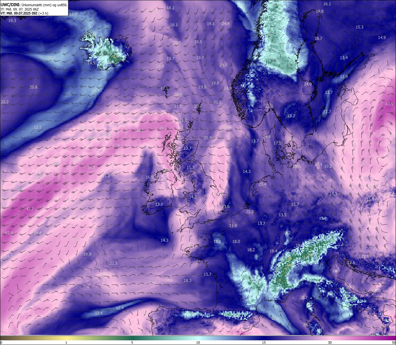Viewport: 396px width, 345px height.
Task: Select the 14.2 value over Wales
Action: point(193,197)
